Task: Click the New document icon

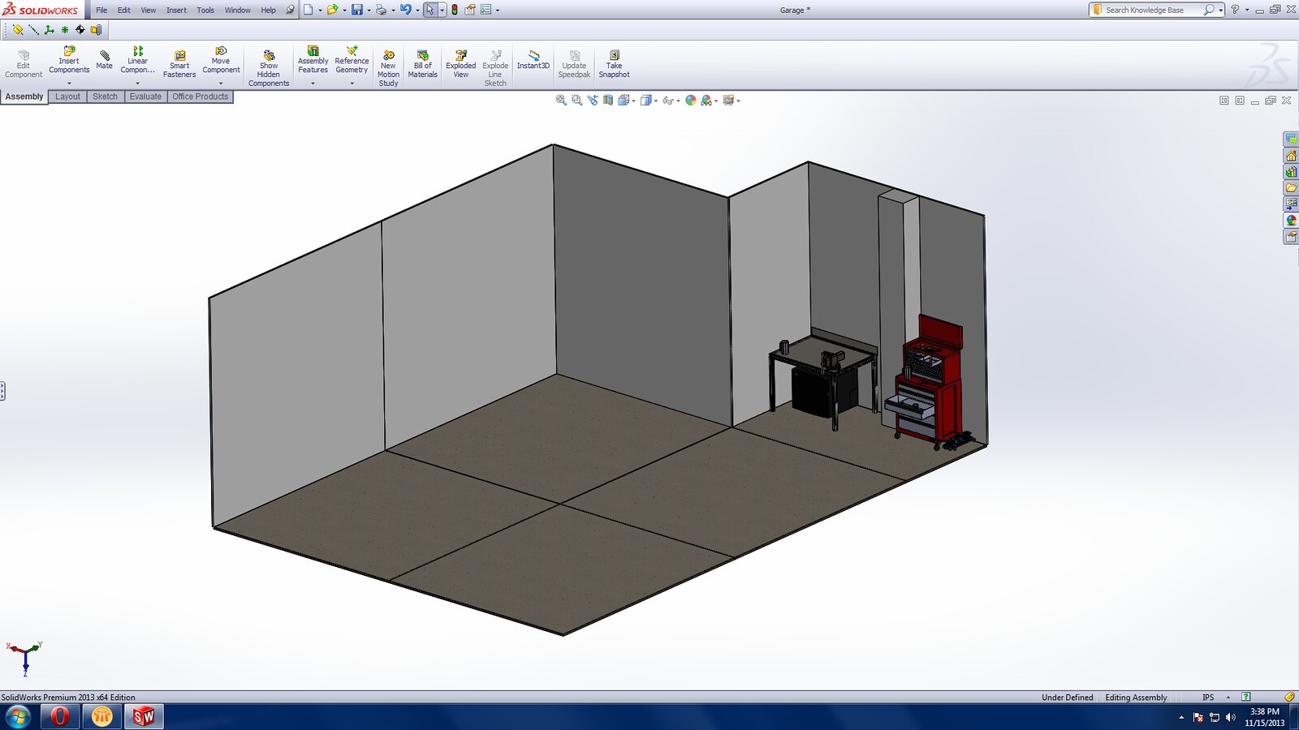Action: [x=309, y=10]
